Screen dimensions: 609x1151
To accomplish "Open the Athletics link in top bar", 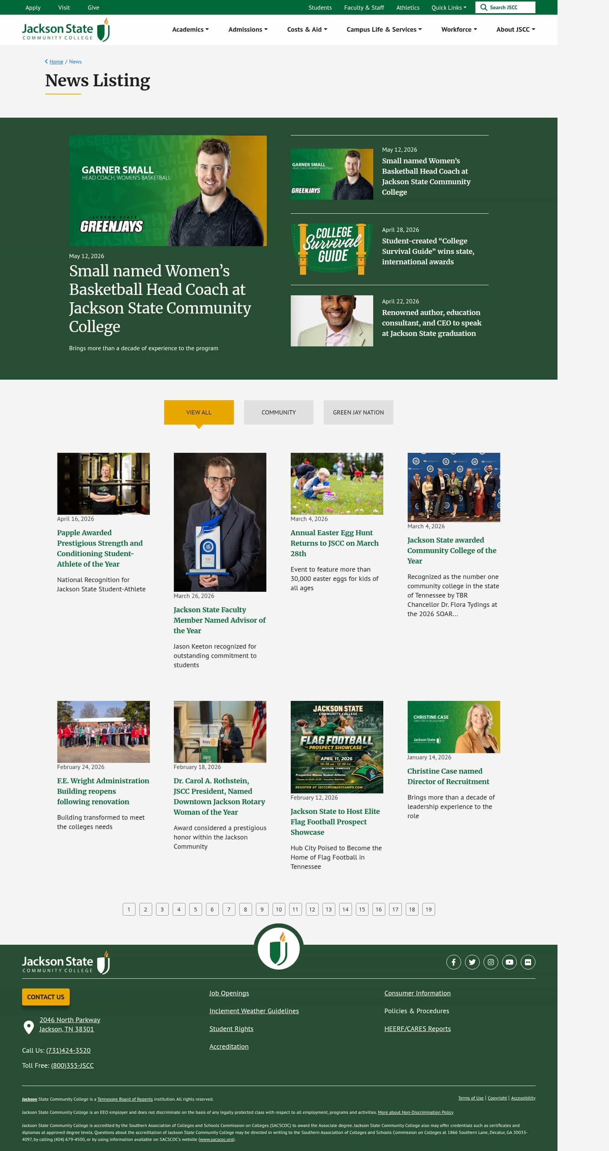I will click(x=408, y=8).
